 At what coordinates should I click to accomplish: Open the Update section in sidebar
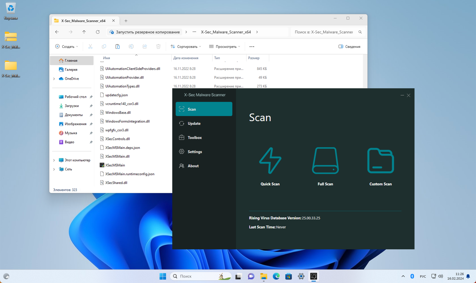point(194,123)
